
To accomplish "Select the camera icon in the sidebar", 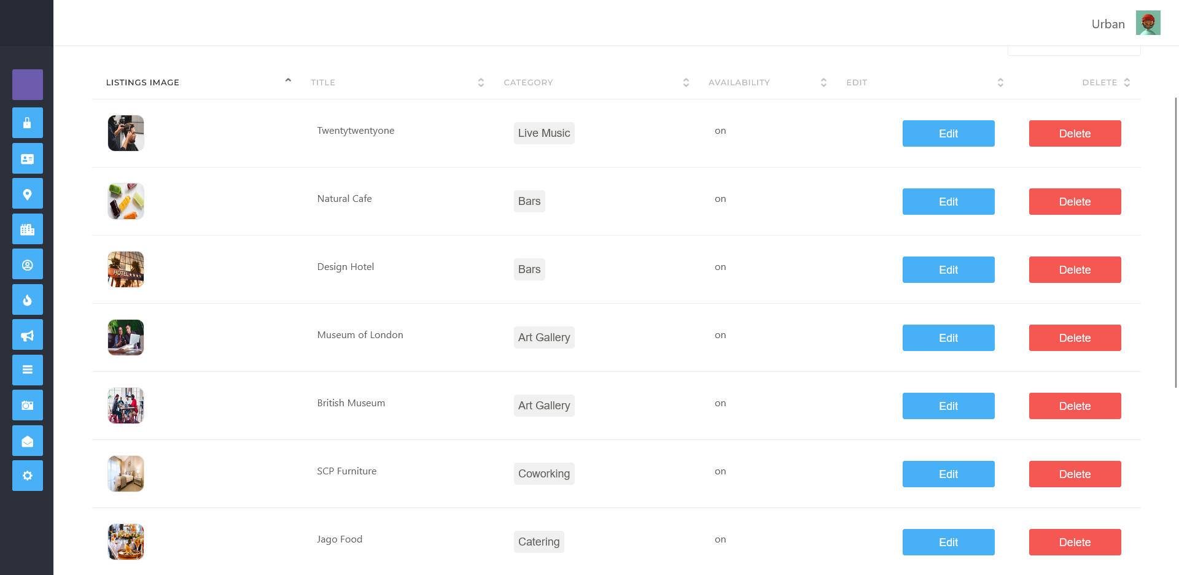I will (x=27, y=405).
